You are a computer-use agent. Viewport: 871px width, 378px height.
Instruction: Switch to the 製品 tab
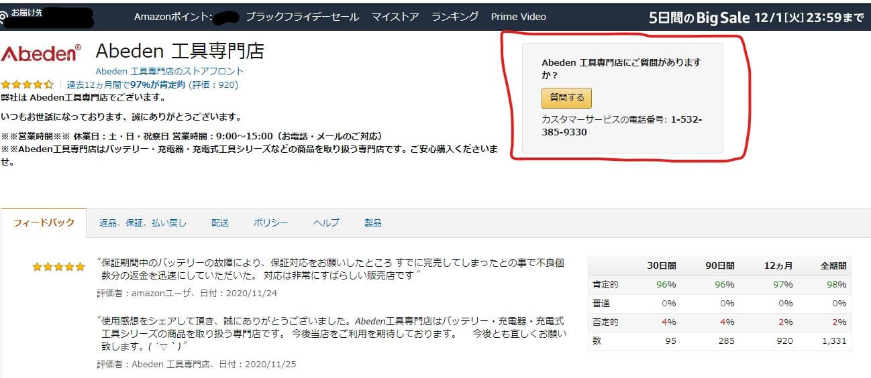[x=373, y=223]
